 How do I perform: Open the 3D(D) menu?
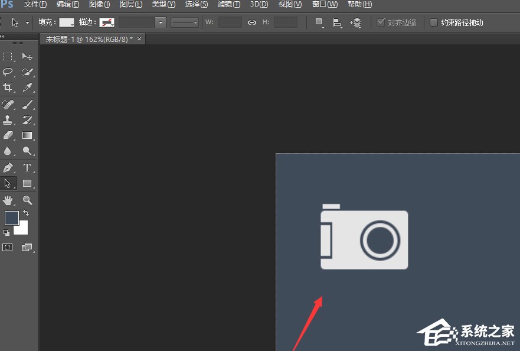point(259,4)
